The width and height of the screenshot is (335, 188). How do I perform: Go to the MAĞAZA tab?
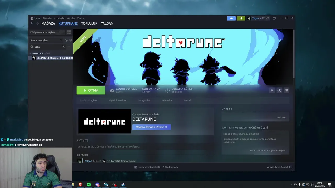(x=48, y=23)
